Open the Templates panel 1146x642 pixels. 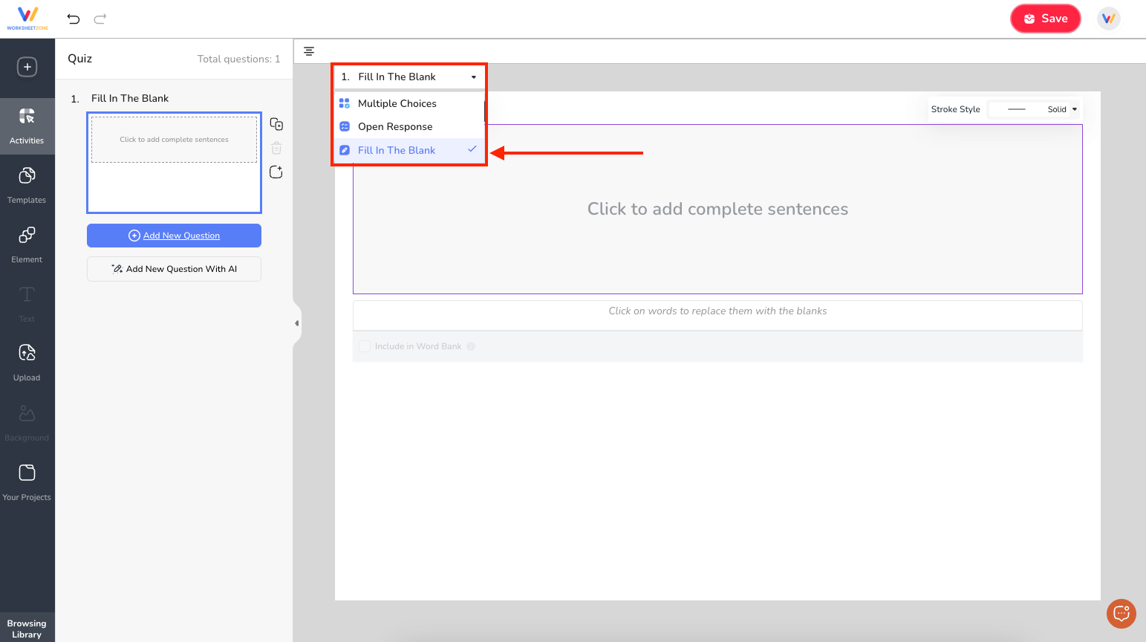tap(27, 184)
